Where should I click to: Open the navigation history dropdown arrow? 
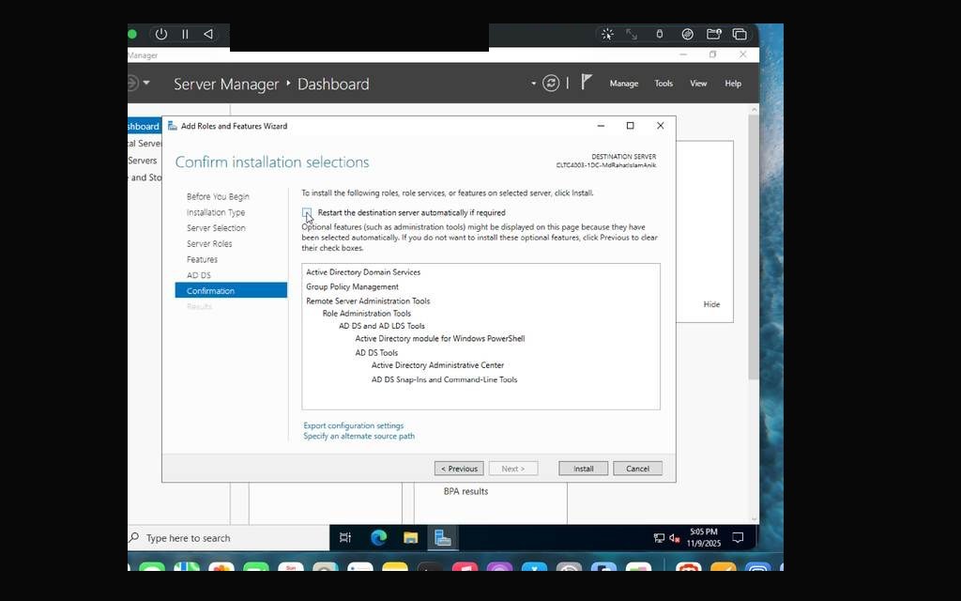tap(146, 83)
